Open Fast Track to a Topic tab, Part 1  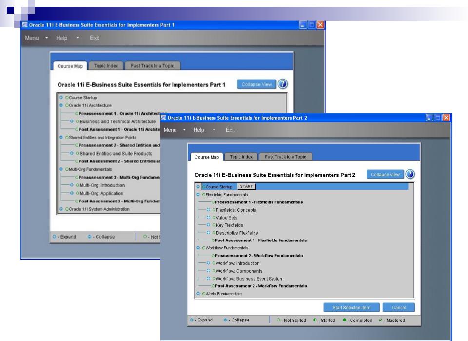click(152, 66)
